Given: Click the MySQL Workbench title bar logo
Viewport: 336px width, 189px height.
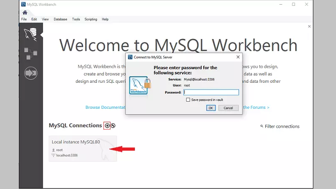Looking at the screenshot, I should [24, 4].
